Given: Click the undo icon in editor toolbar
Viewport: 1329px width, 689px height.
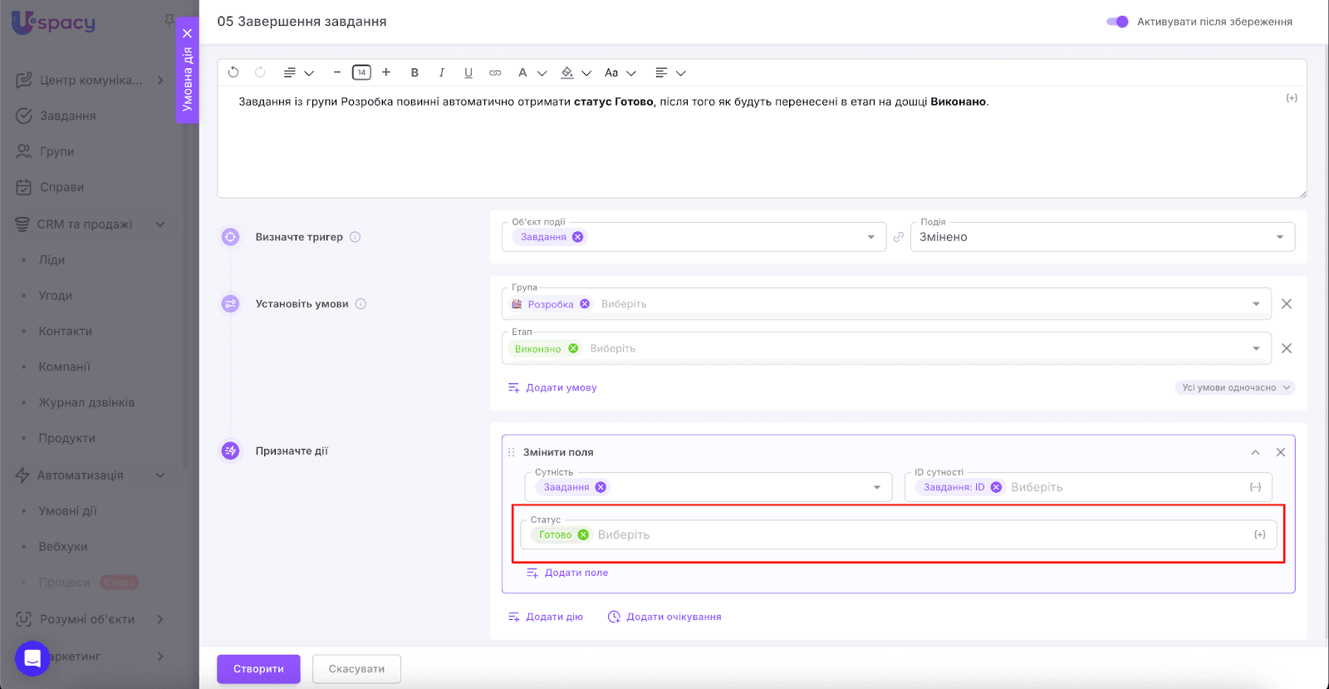Looking at the screenshot, I should 233,72.
